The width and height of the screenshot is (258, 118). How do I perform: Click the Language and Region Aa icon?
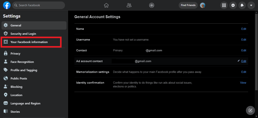pos(6,103)
